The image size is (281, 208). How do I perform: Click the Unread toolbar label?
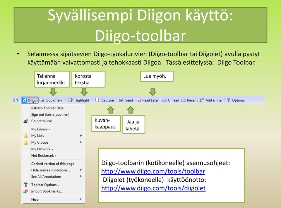coord(174,100)
